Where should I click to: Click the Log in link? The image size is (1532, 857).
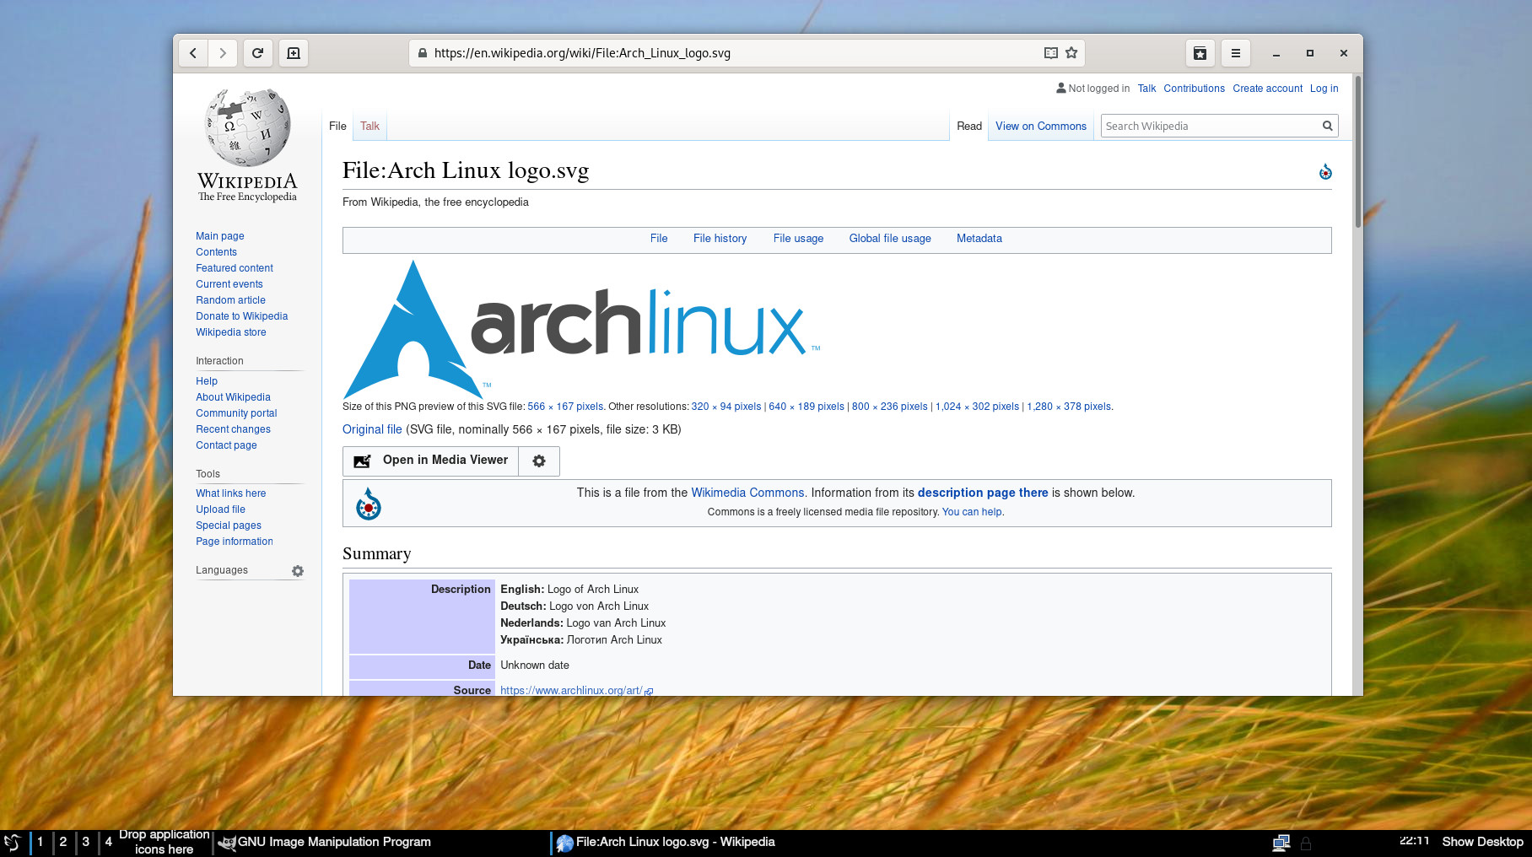1324,89
